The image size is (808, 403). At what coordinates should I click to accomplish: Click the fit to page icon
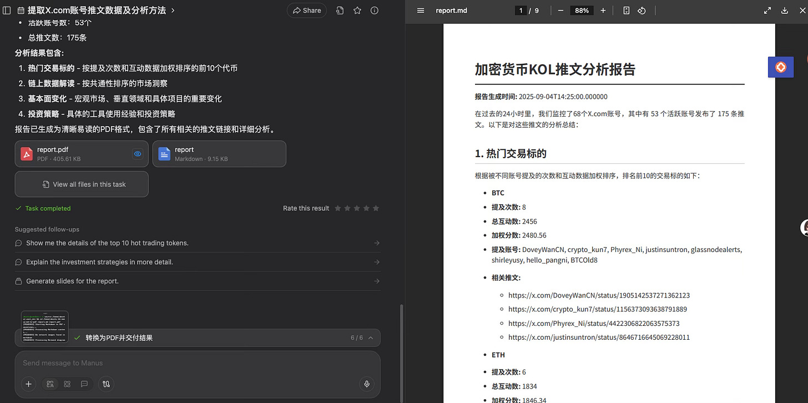626,11
